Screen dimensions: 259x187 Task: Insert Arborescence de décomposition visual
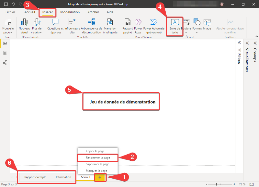click(x=92, y=26)
